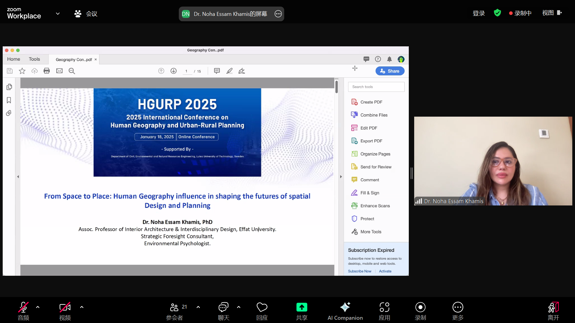Image resolution: width=575 pixels, height=323 pixels.
Task: Click the Subscribe Now link
Action: click(x=359, y=271)
